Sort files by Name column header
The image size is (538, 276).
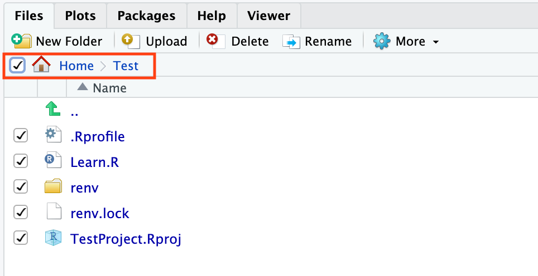tap(109, 88)
